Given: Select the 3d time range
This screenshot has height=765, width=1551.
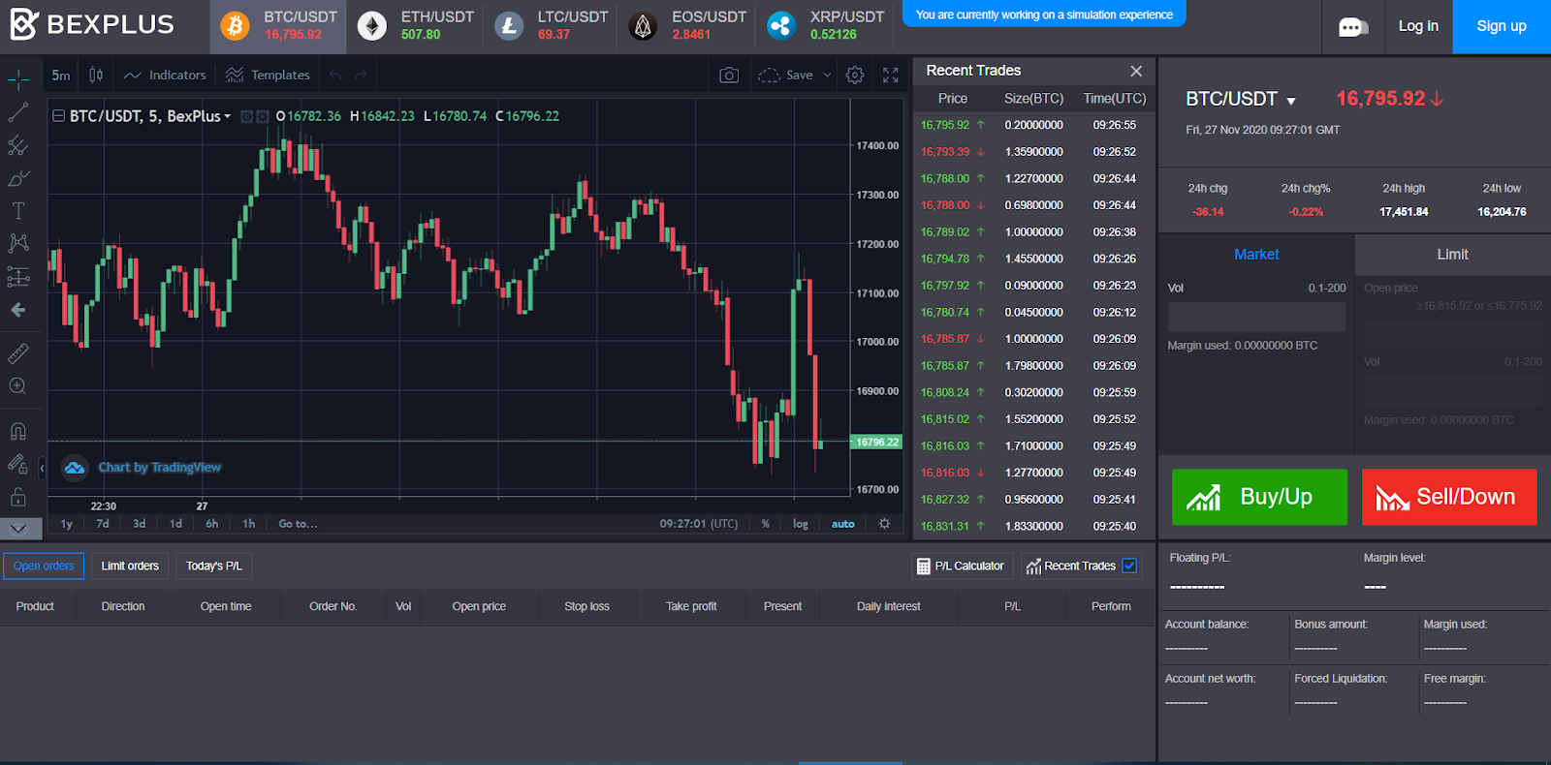Looking at the screenshot, I should click(140, 524).
